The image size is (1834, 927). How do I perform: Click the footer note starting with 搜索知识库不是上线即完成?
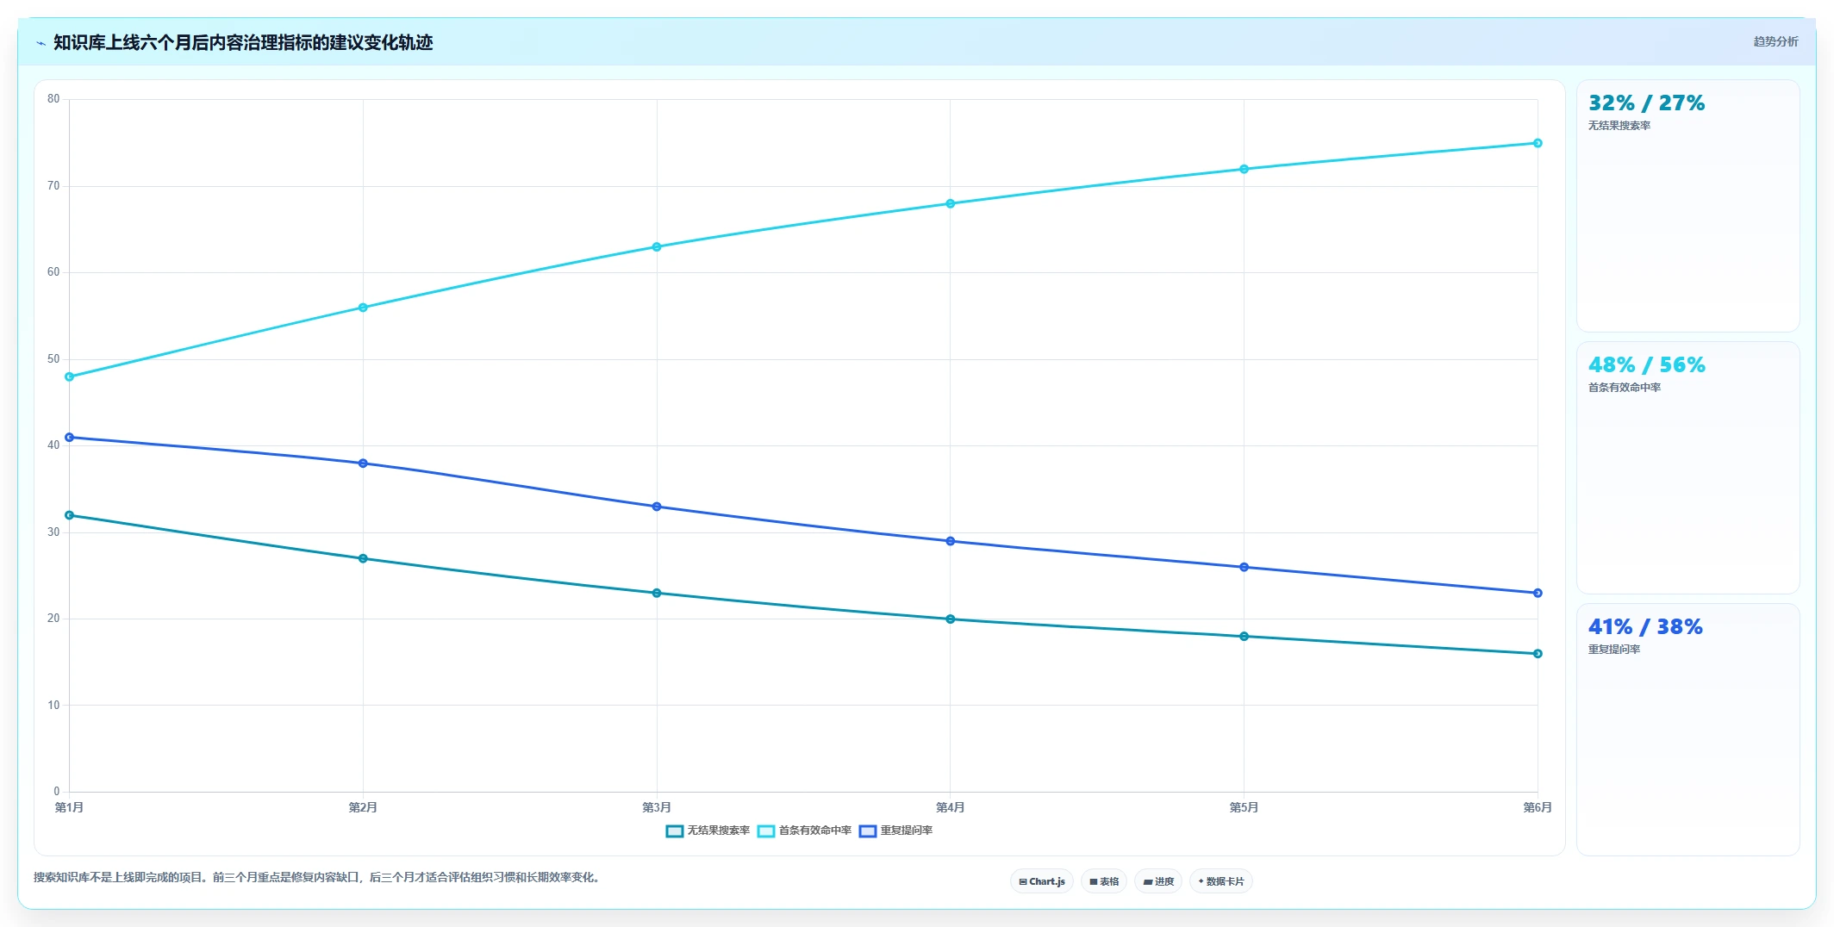point(319,877)
